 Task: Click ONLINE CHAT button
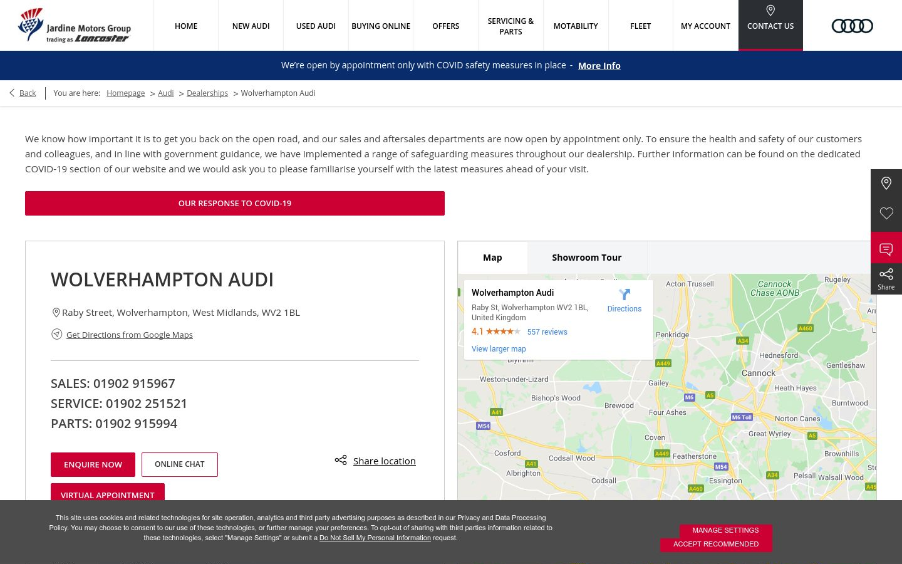pyautogui.click(x=180, y=464)
